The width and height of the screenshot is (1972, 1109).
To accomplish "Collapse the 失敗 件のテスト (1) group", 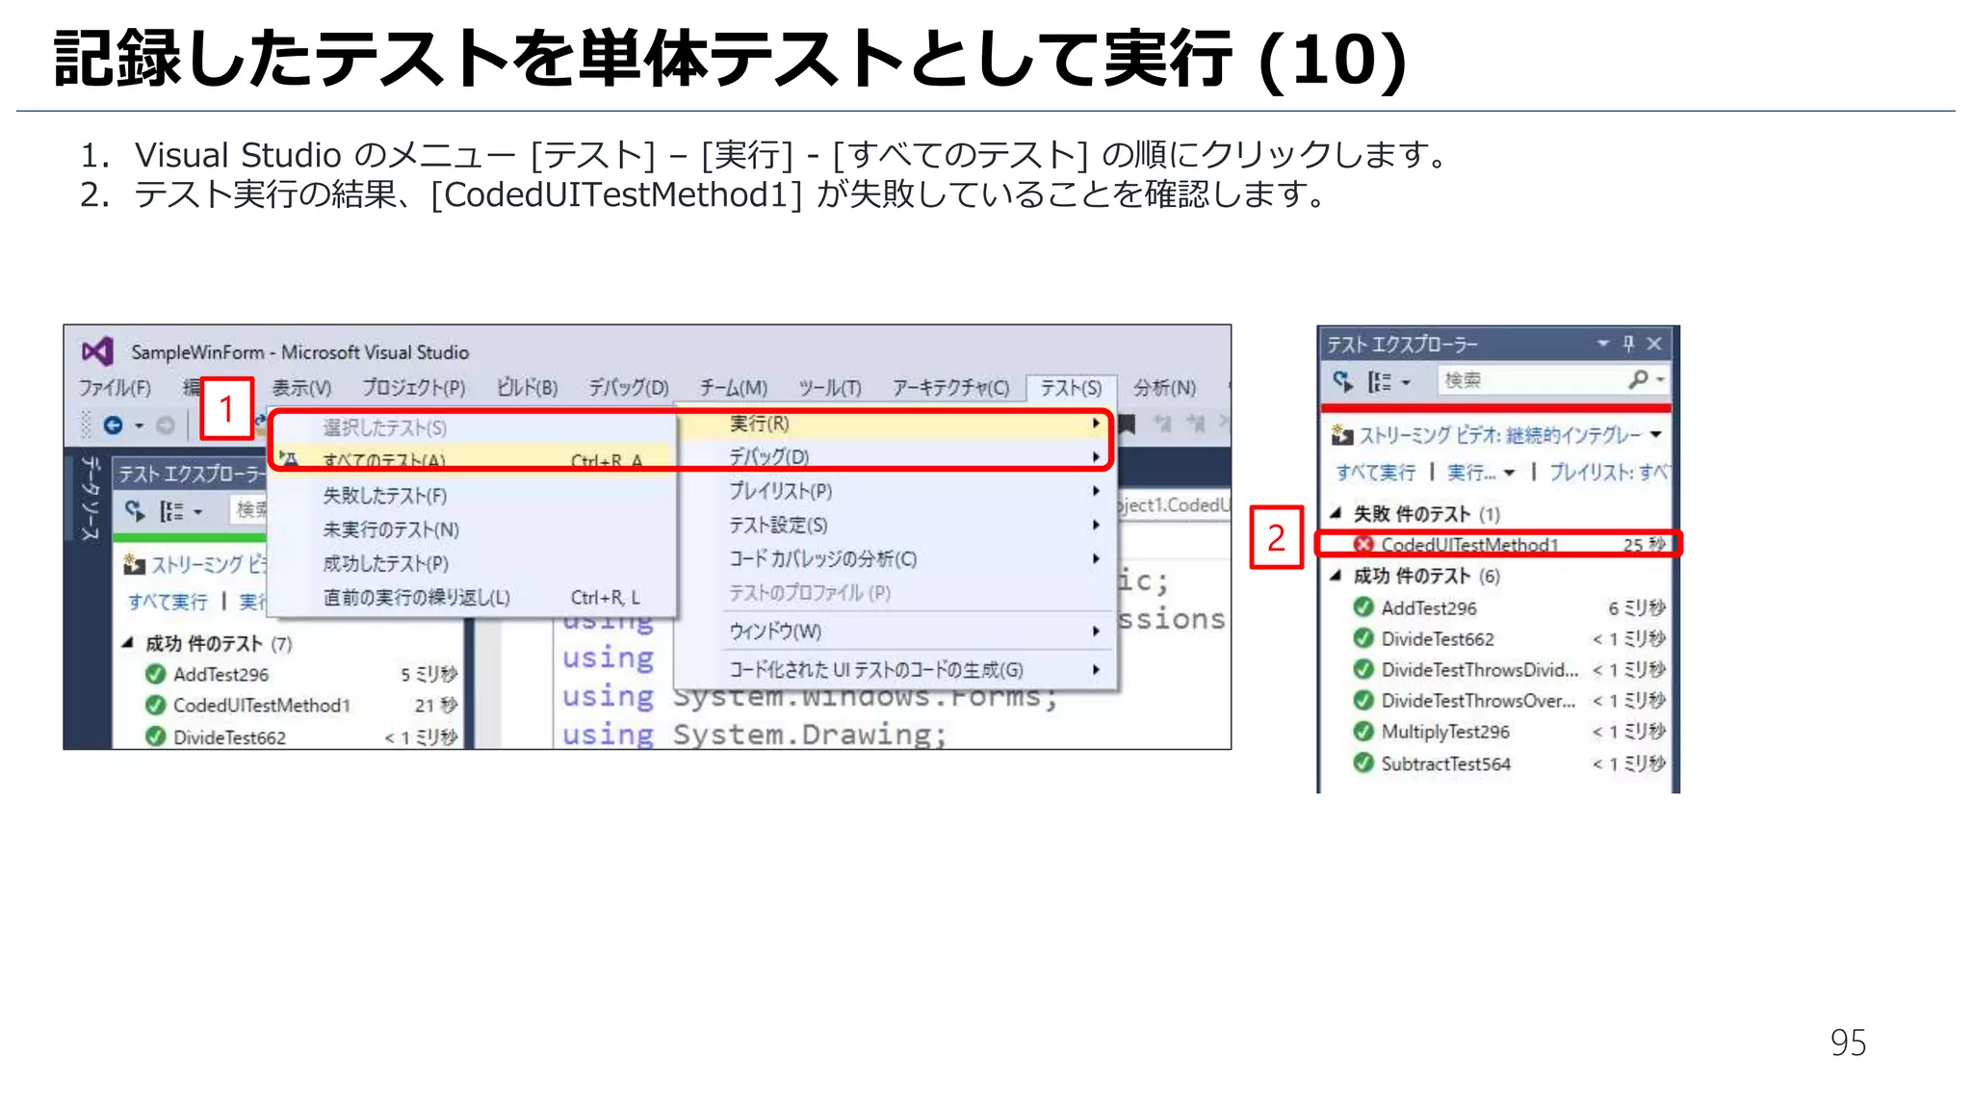I will (x=1336, y=514).
